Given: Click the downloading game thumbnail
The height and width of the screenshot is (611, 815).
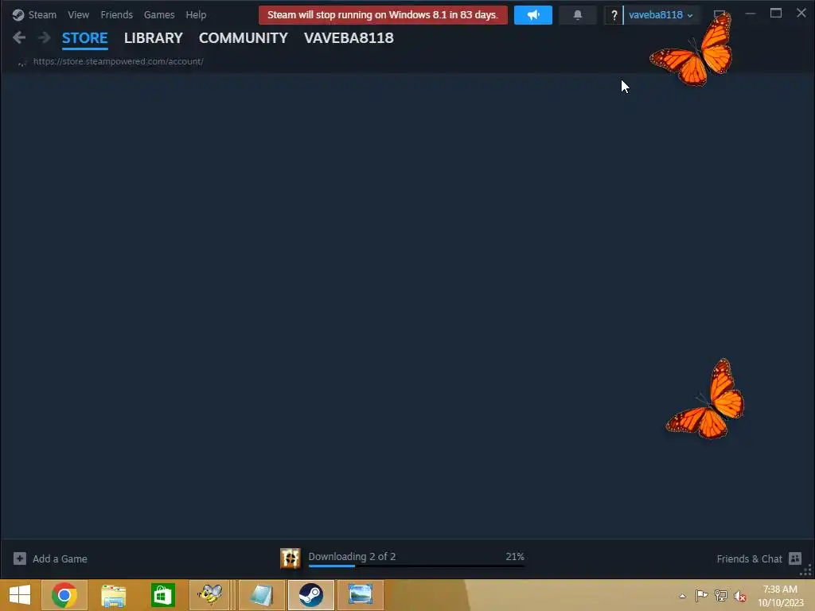Looking at the screenshot, I should [290, 558].
